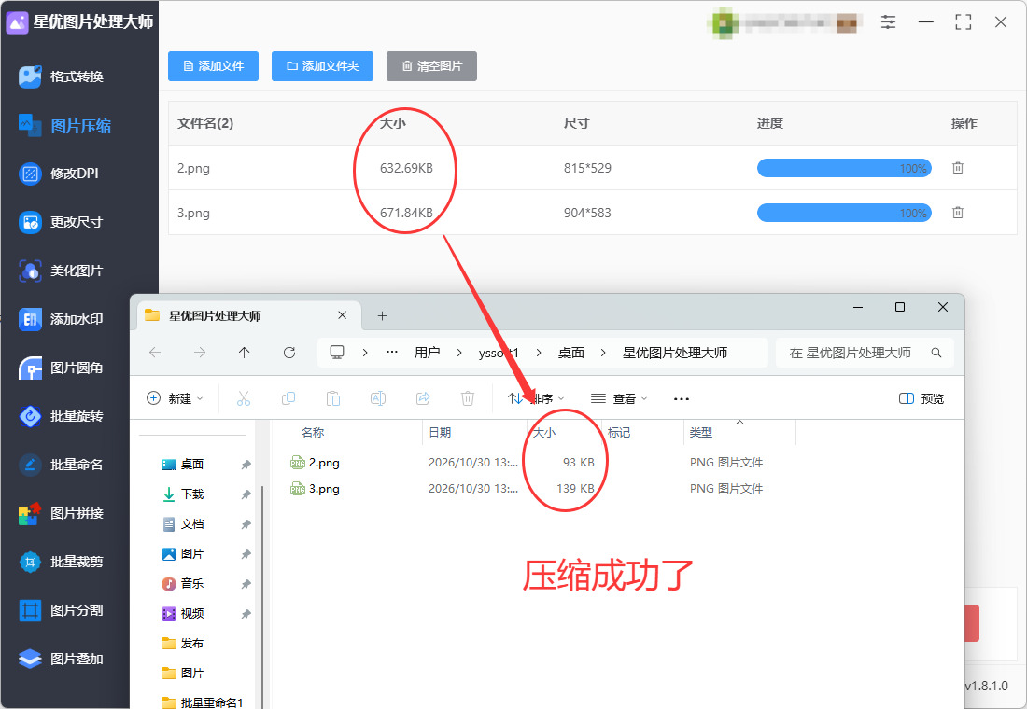The height and width of the screenshot is (709, 1027).
Task: Expand the chevron after 用户 in breadcrumb
Action: tap(459, 353)
